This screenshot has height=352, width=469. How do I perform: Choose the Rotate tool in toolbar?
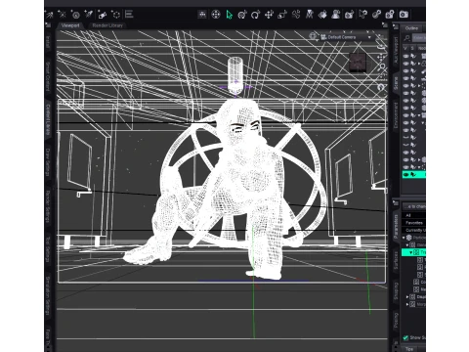point(255,15)
